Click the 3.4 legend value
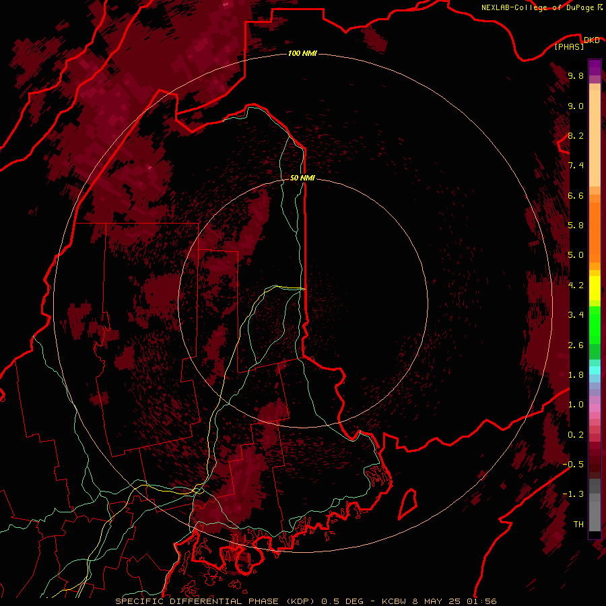The width and height of the screenshot is (606, 606). pyautogui.click(x=576, y=314)
